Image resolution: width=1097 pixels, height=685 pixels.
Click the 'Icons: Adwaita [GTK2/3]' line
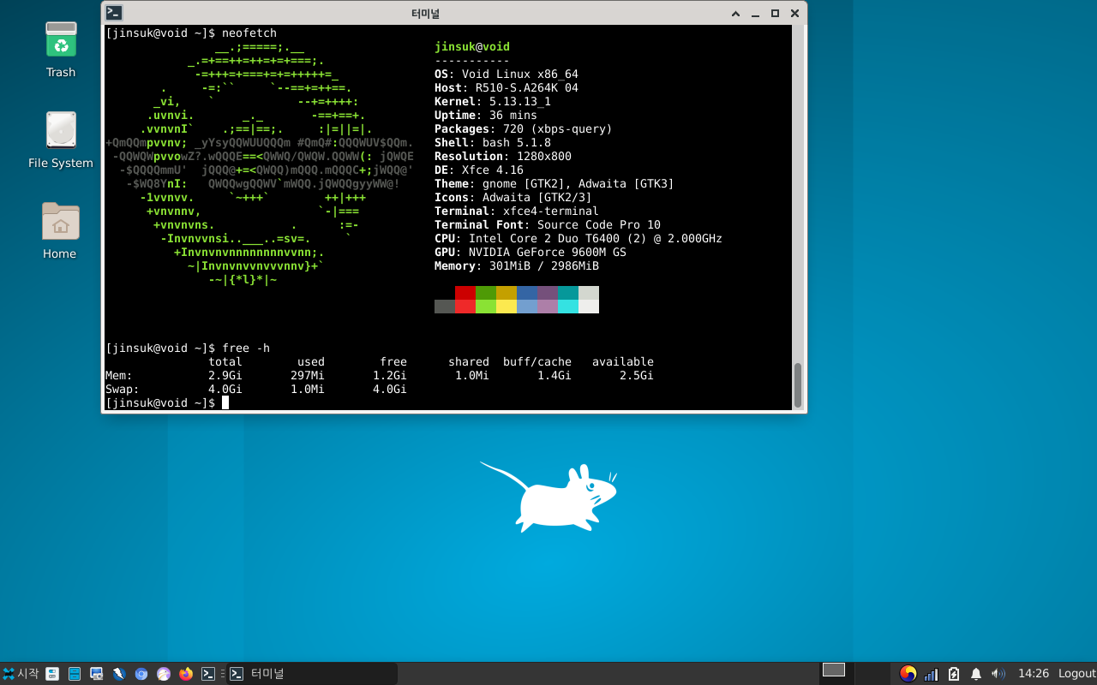[x=513, y=198]
